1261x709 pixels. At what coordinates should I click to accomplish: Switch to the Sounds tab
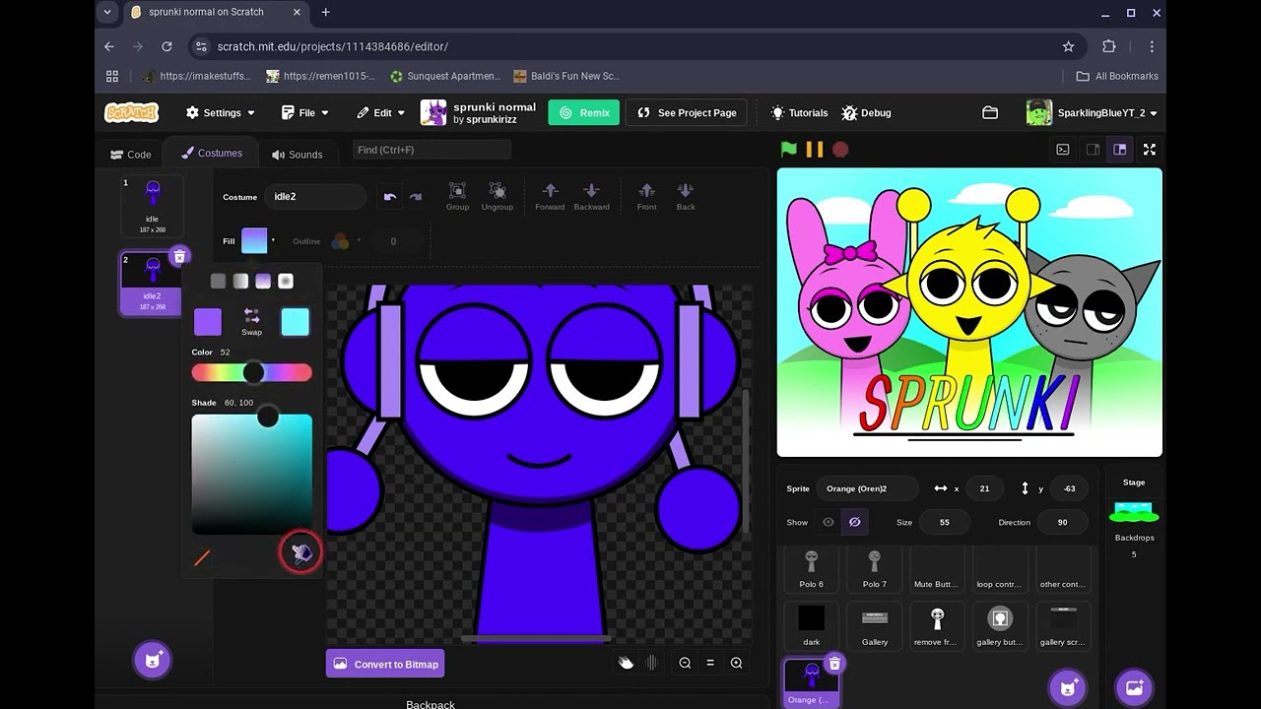(298, 155)
